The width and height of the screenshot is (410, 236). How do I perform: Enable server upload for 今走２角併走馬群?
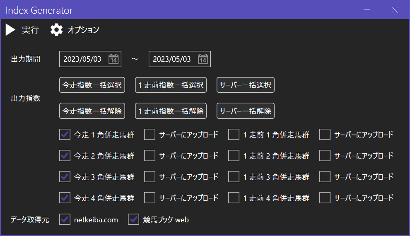click(x=150, y=156)
